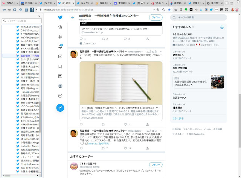Open the English exam news thumbnail
241x178 pixels.
(x=217, y=82)
